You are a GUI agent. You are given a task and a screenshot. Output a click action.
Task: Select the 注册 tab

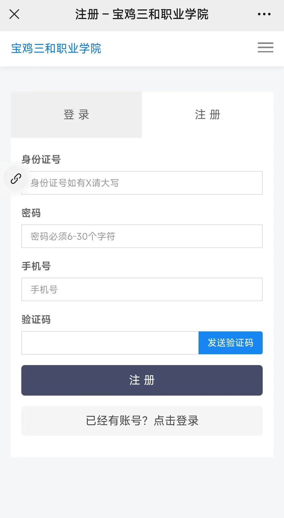(x=207, y=115)
